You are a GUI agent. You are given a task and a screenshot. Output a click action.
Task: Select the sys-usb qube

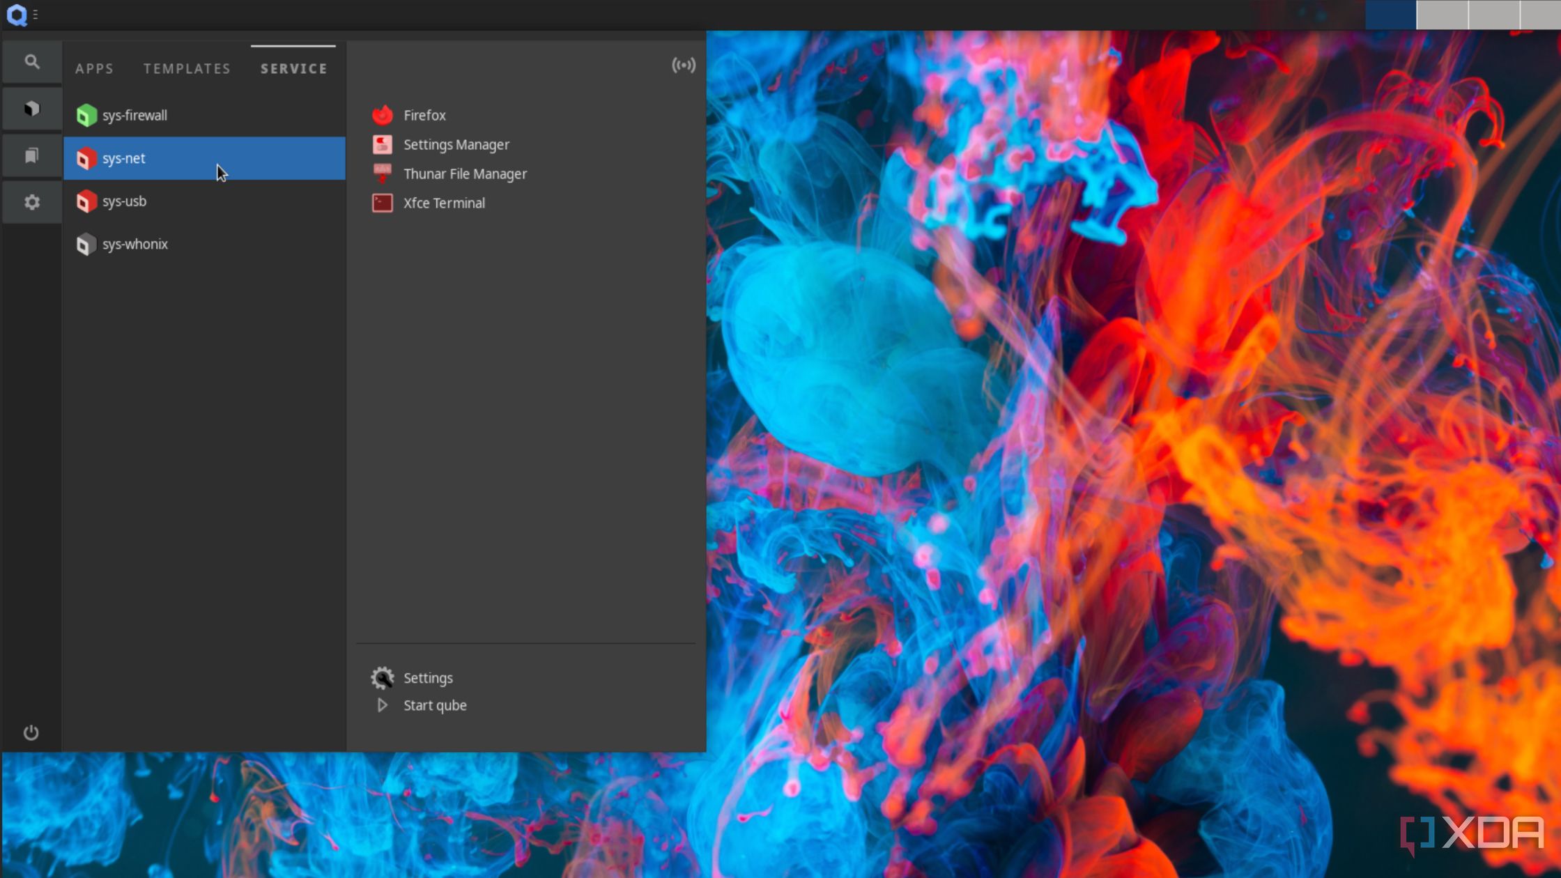pos(125,201)
